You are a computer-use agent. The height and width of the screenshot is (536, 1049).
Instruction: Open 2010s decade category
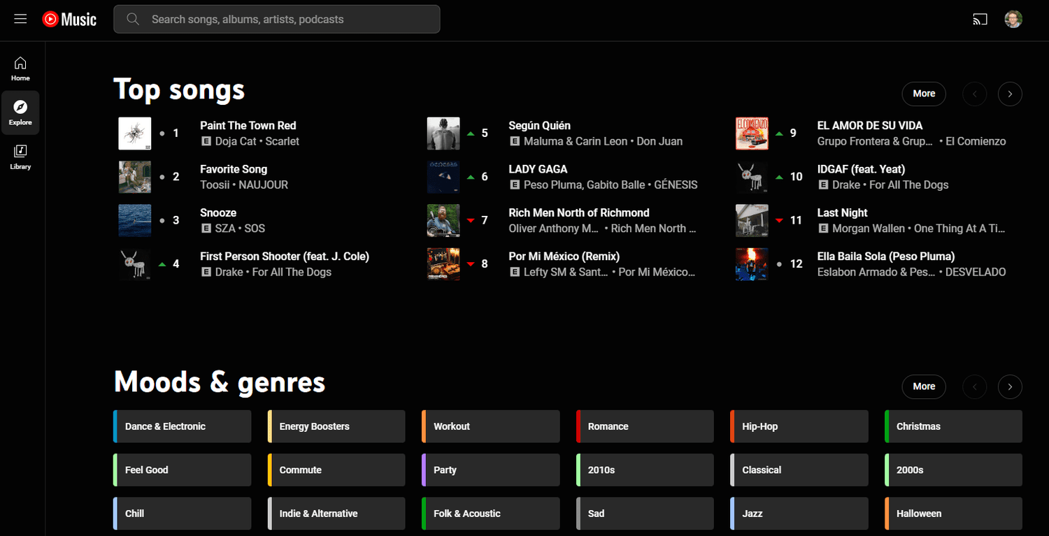645,470
